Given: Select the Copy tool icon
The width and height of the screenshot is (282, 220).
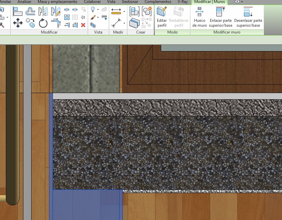Looking at the screenshot, I should tap(31, 23).
